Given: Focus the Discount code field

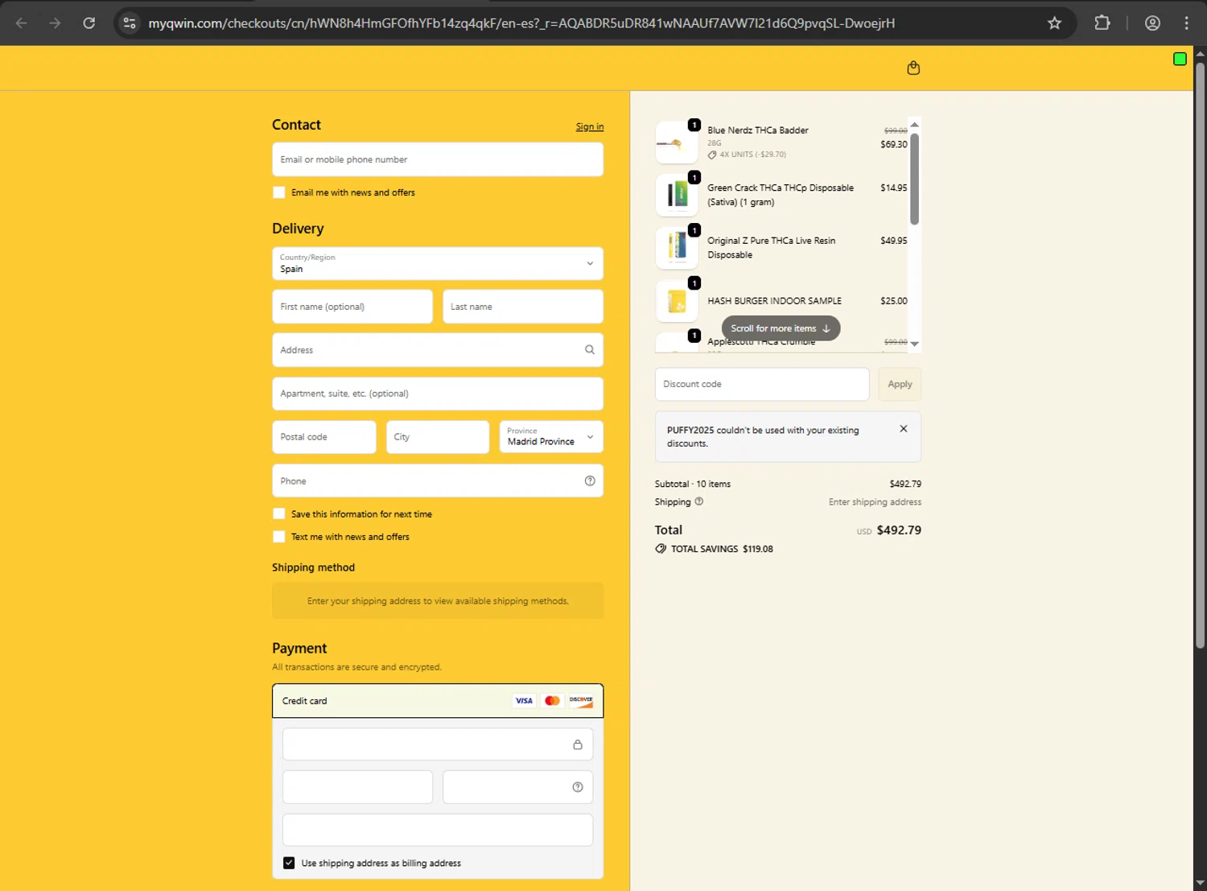Looking at the screenshot, I should click(762, 384).
